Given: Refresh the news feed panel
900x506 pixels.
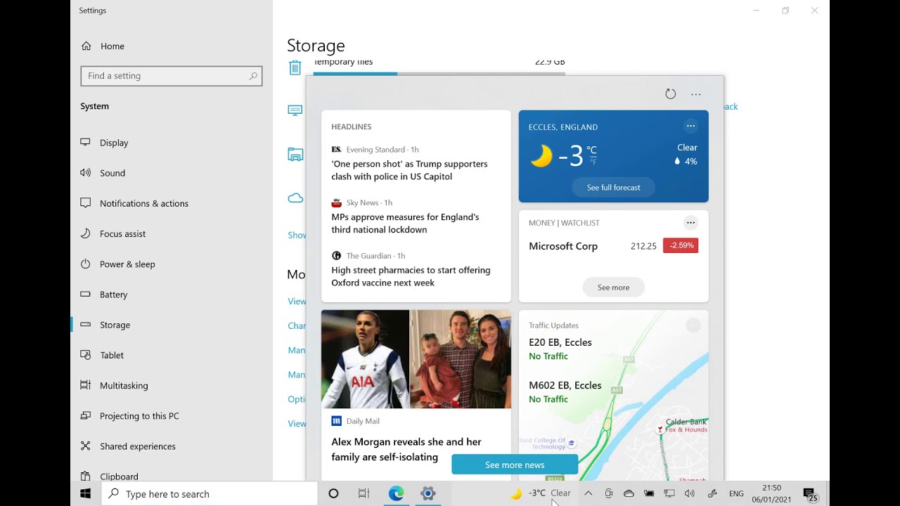Looking at the screenshot, I should (670, 94).
